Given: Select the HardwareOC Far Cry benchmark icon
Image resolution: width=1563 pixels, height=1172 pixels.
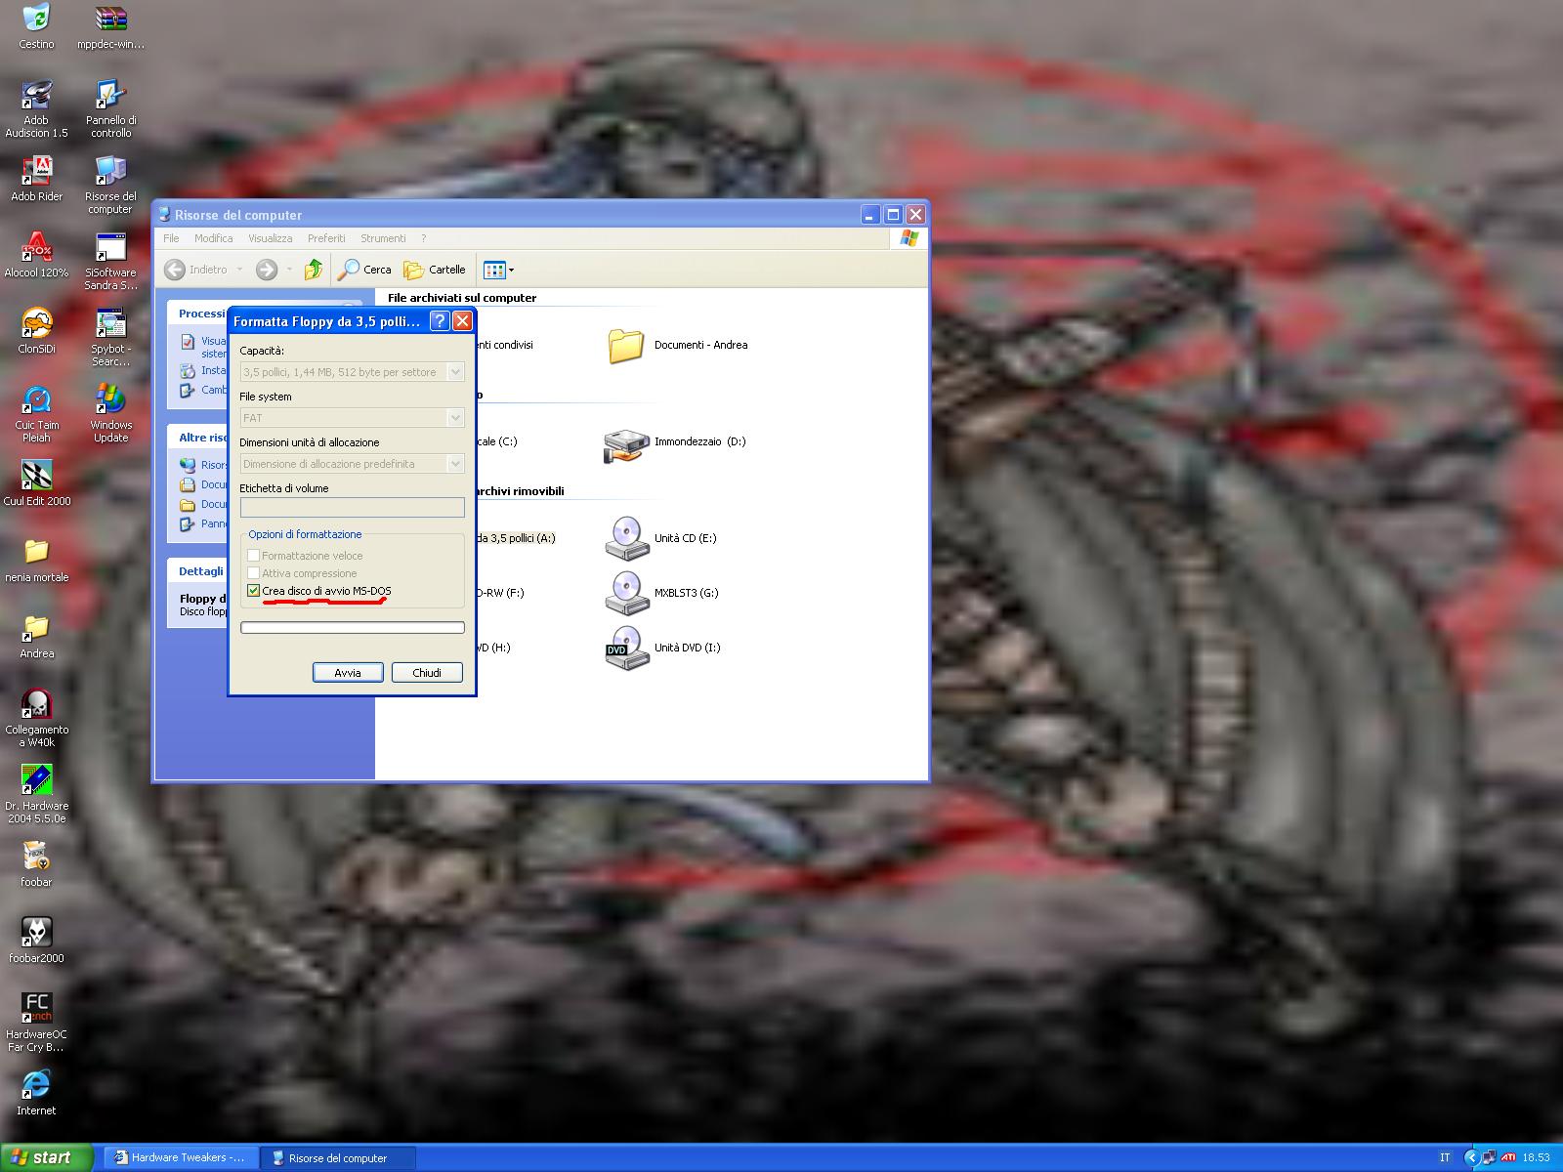Looking at the screenshot, I should click(36, 1024).
